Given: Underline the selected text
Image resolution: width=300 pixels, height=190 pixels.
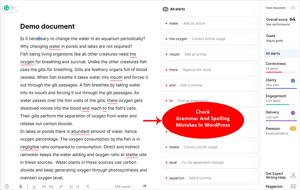Looking at the screenshot, I should [34, 187].
